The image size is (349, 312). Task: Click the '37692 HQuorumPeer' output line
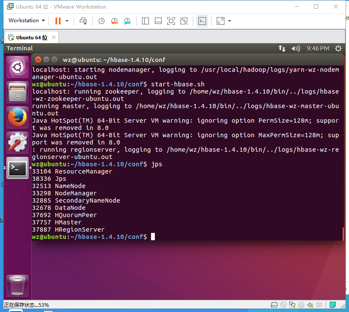pyautogui.click(x=64, y=215)
